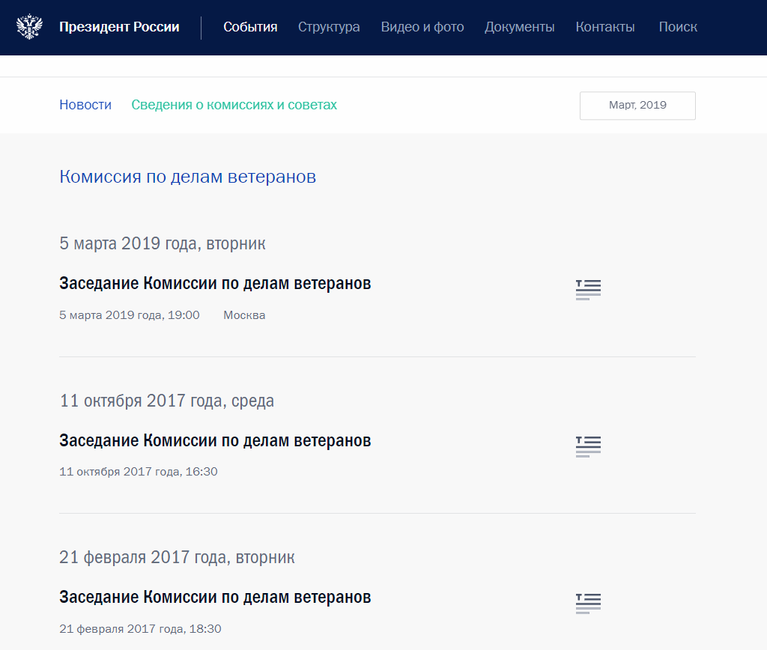
Task: Navigate to Видео и фото
Action: 422,27
